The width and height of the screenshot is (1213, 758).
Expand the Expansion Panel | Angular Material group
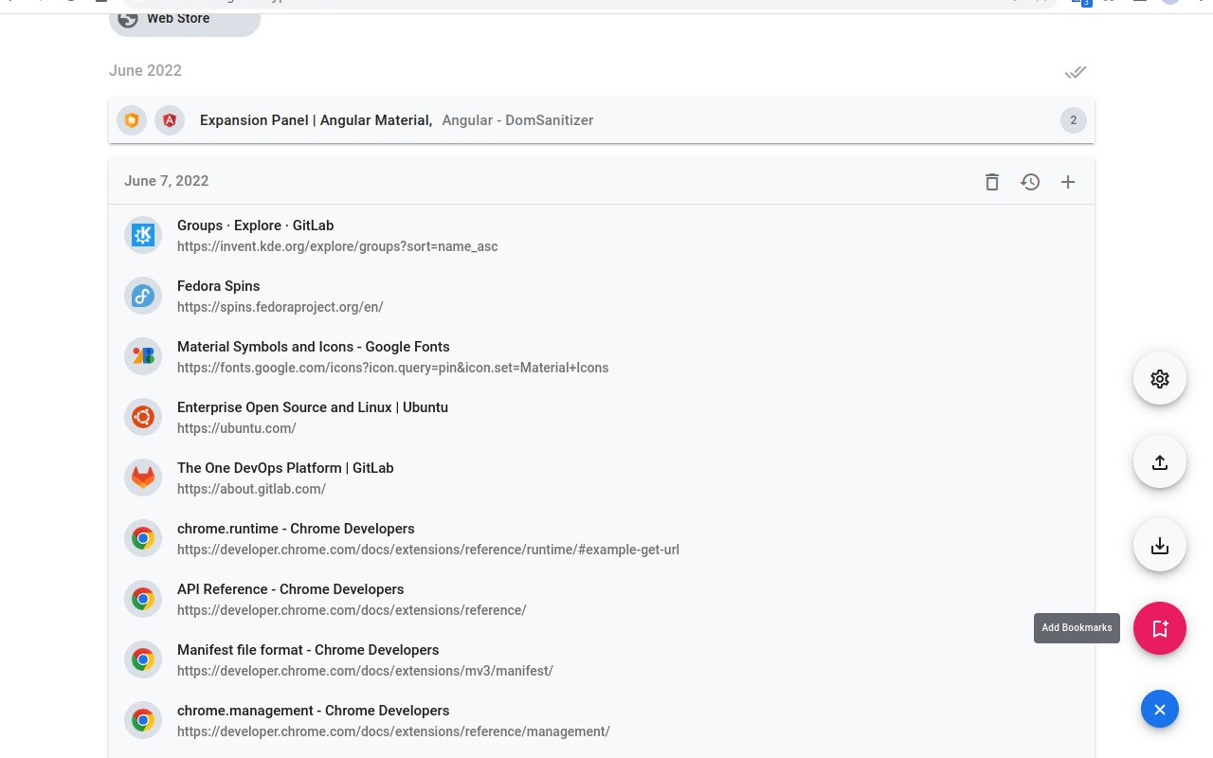602,120
